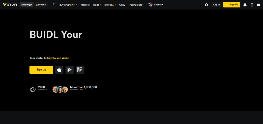Image resolution: width=263 pixels, height=124 pixels.
Task: Download the app via Google Play icon
Action: 70,70
